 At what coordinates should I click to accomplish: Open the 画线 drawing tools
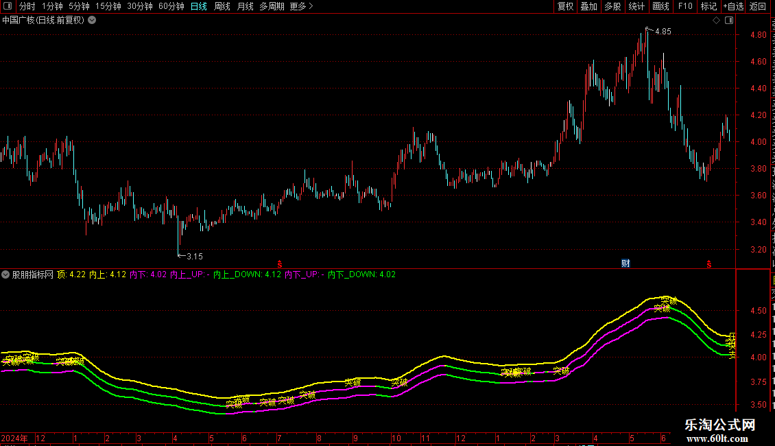pos(661,6)
